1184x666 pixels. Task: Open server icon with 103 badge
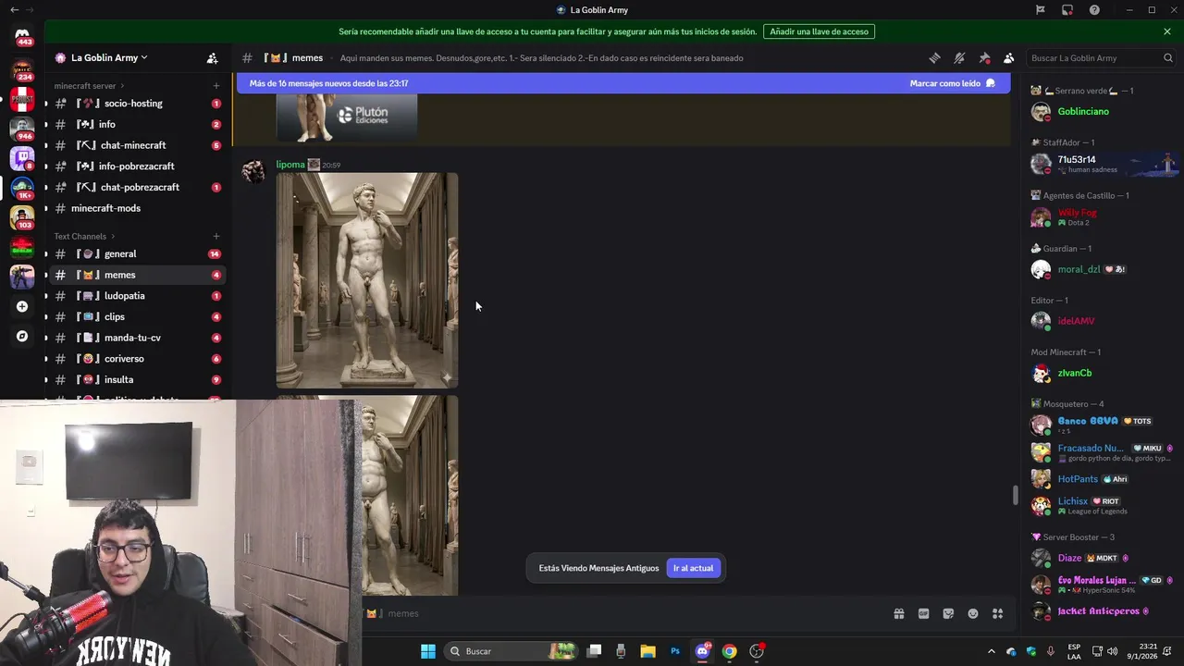22,217
